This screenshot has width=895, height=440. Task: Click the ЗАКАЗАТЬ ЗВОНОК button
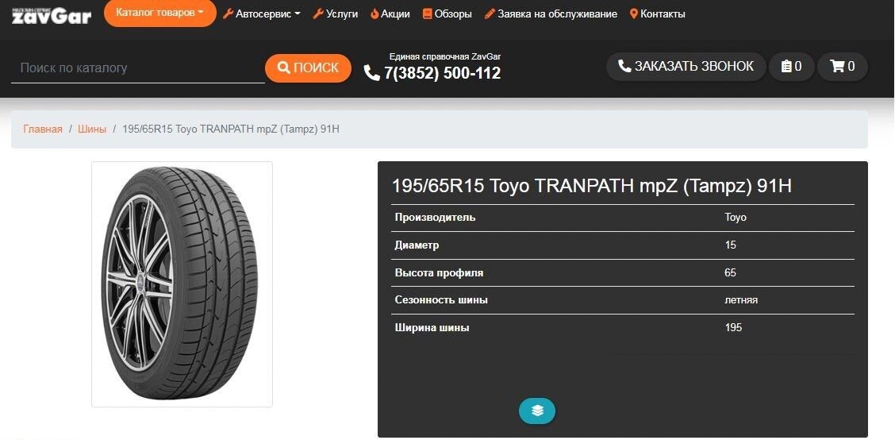[686, 66]
